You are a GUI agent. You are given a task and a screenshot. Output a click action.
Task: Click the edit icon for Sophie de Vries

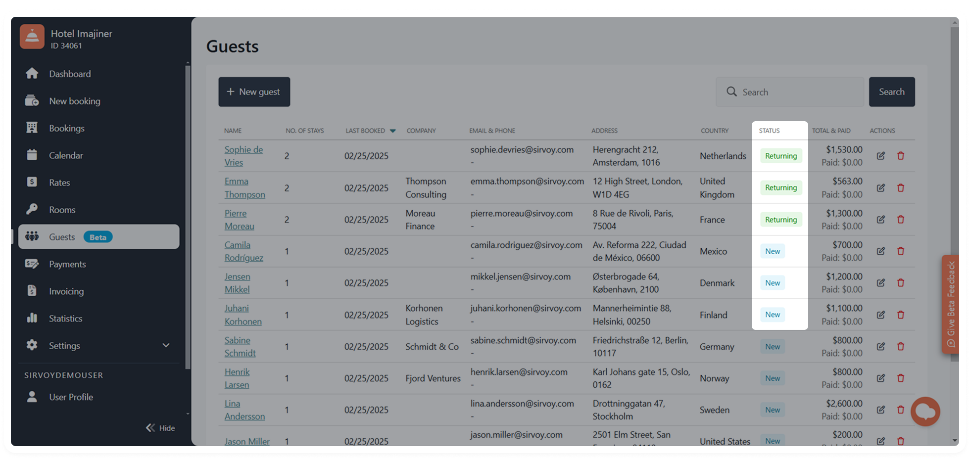[881, 156]
